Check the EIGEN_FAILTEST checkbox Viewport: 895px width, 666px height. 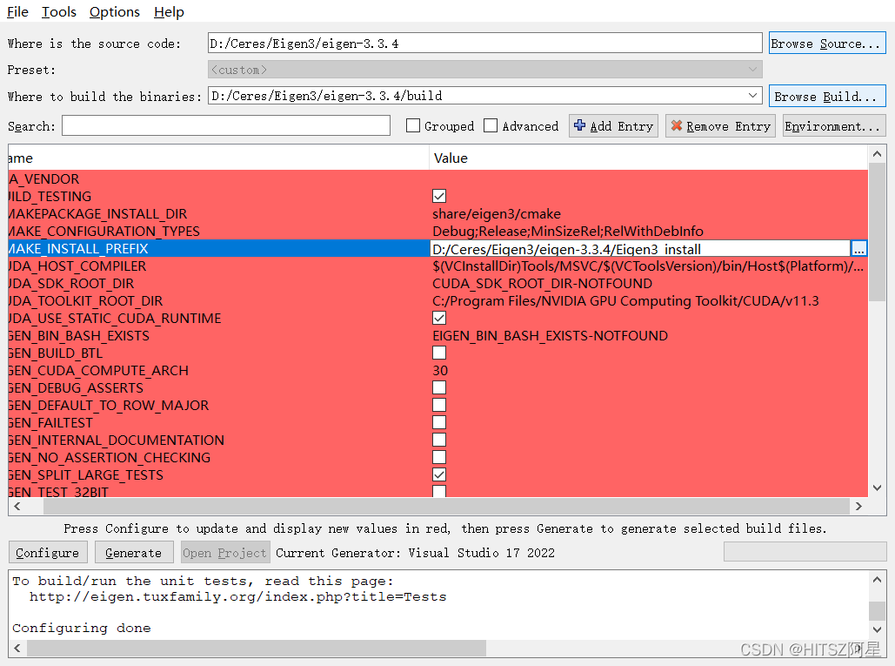[x=439, y=423]
